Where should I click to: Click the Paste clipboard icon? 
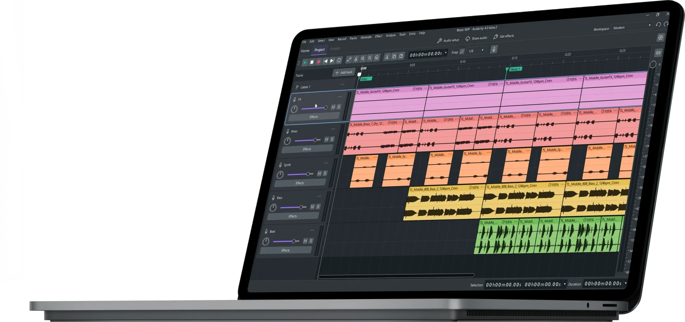(401, 56)
